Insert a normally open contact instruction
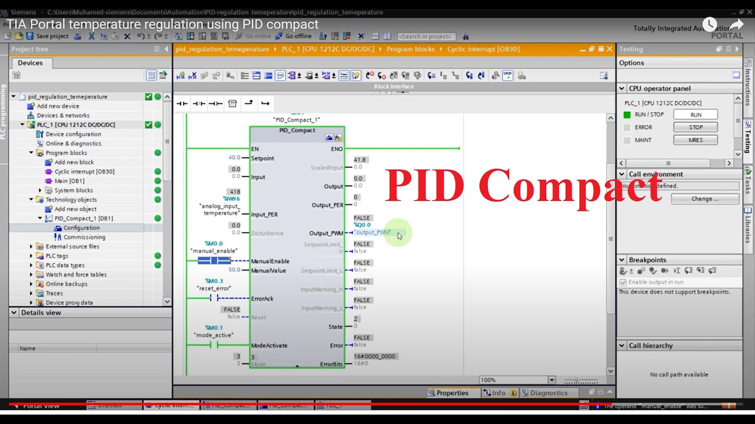755x424 pixels. click(182, 104)
